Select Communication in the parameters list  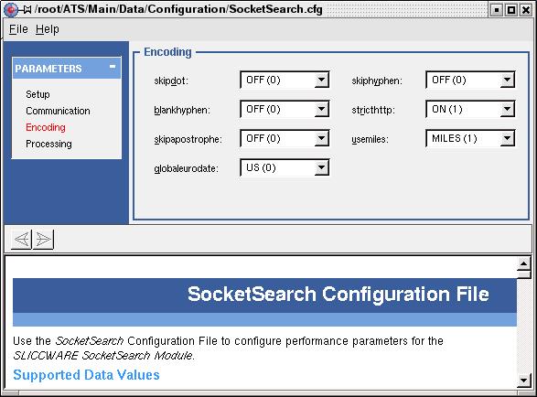(58, 111)
